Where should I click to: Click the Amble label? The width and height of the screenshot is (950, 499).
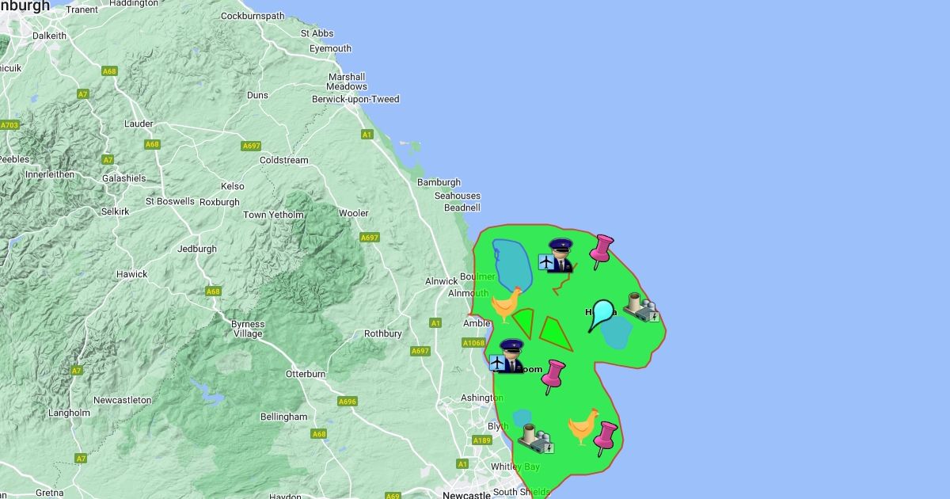pyautogui.click(x=477, y=323)
